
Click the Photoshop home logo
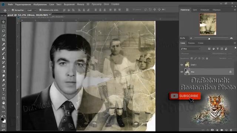pos(3,4)
